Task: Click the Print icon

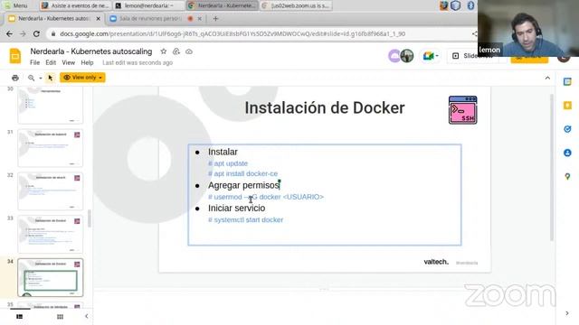Action: pos(15,78)
